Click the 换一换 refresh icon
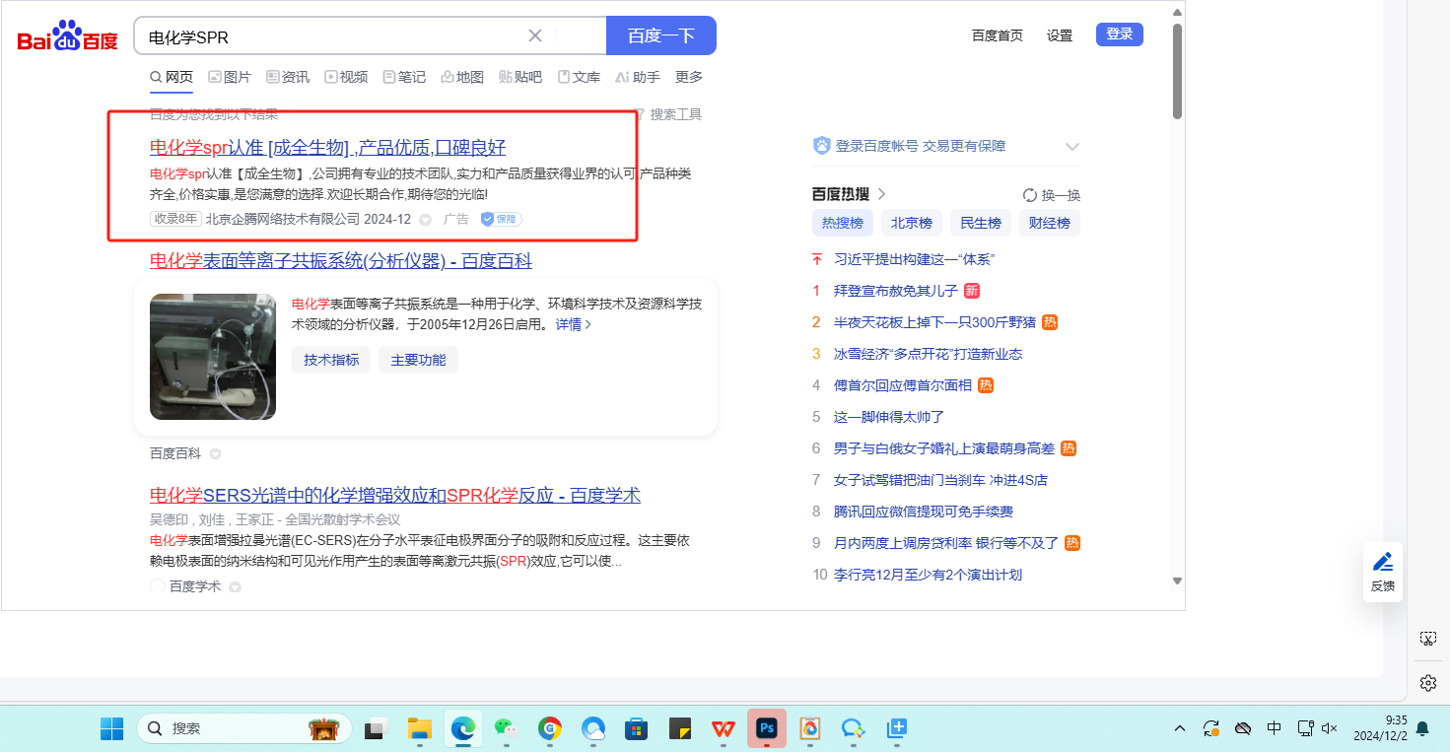1450x752 pixels. tap(1030, 195)
